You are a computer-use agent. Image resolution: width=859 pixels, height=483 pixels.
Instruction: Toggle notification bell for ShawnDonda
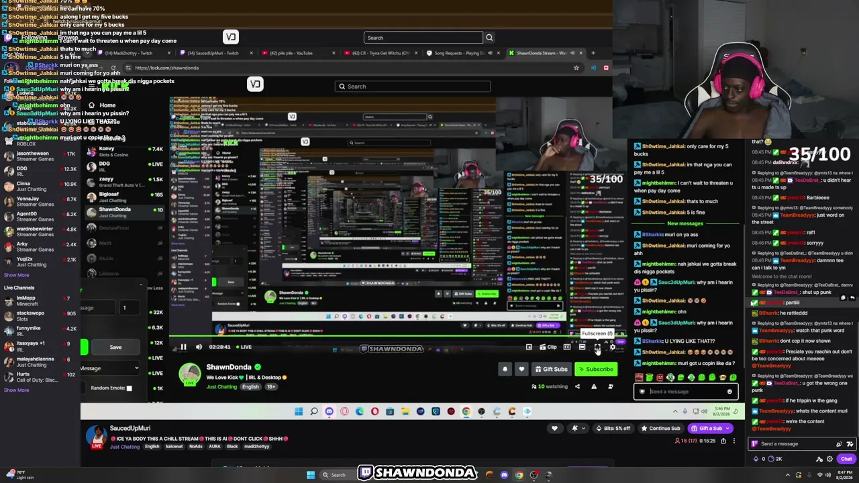tap(505, 369)
